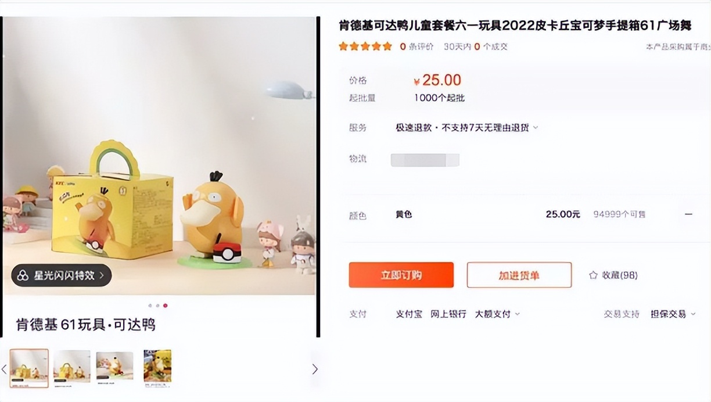711x402 pixels.
Task: Click the 支付宝 payment option
Action: [409, 314]
